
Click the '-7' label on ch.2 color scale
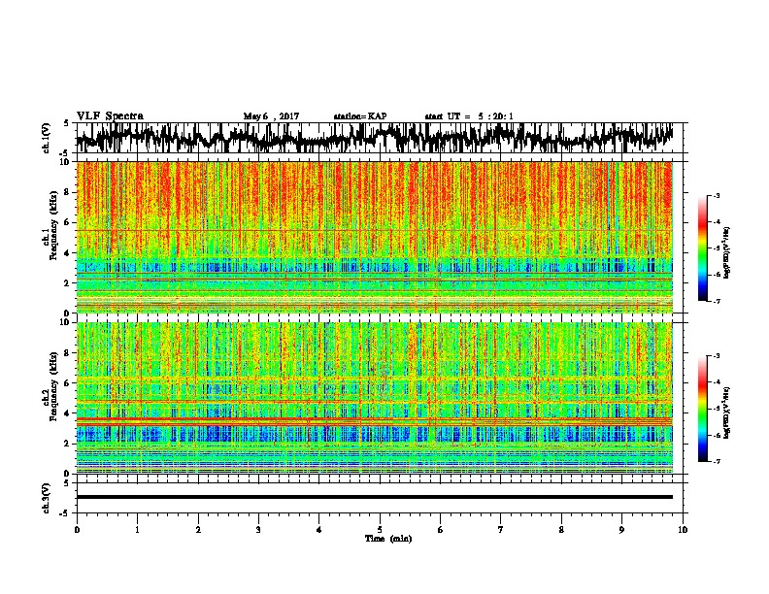point(716,461)
